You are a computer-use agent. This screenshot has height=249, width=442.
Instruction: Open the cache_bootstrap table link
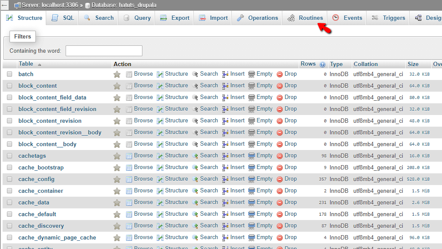[x=41, y=167]
